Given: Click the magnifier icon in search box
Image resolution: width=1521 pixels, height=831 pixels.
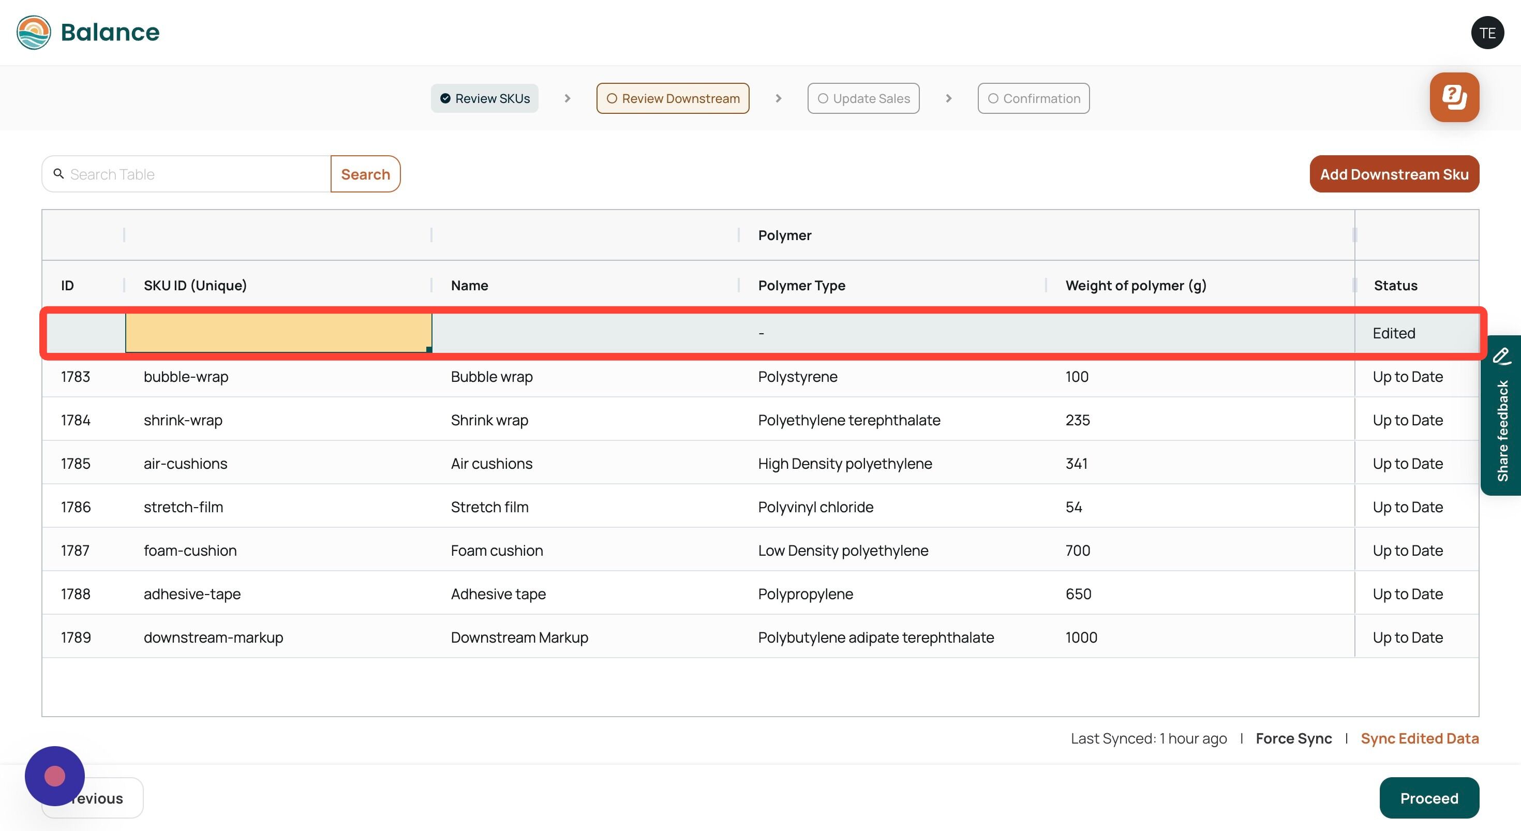Looking at the screenshot, I should click(x=58, y=174).
